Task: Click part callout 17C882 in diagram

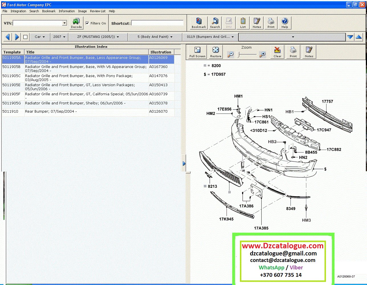Action: [334, 149]
